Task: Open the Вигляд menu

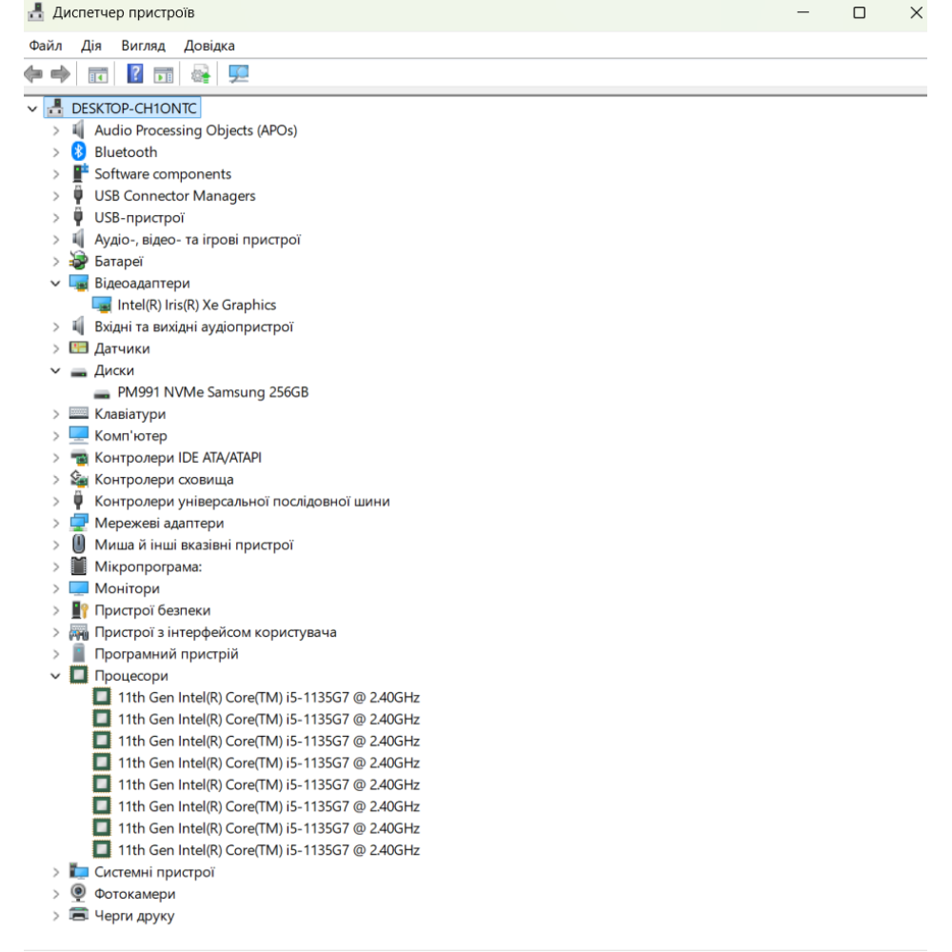Action: [143, 46]
